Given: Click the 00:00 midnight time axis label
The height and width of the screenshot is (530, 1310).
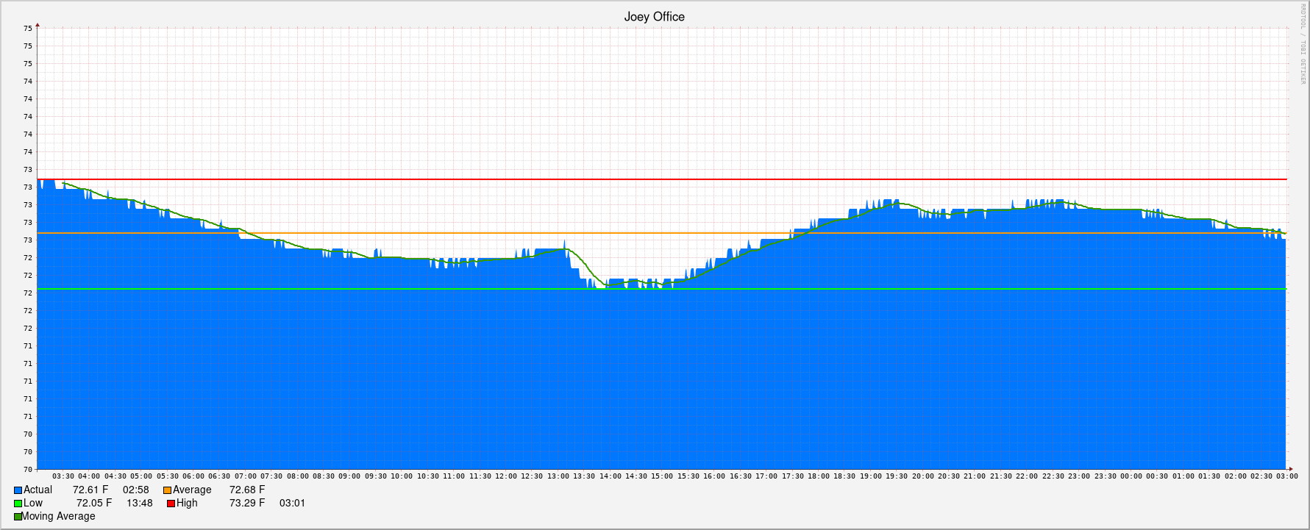Looking at the screenshot, I should 1131,476.
